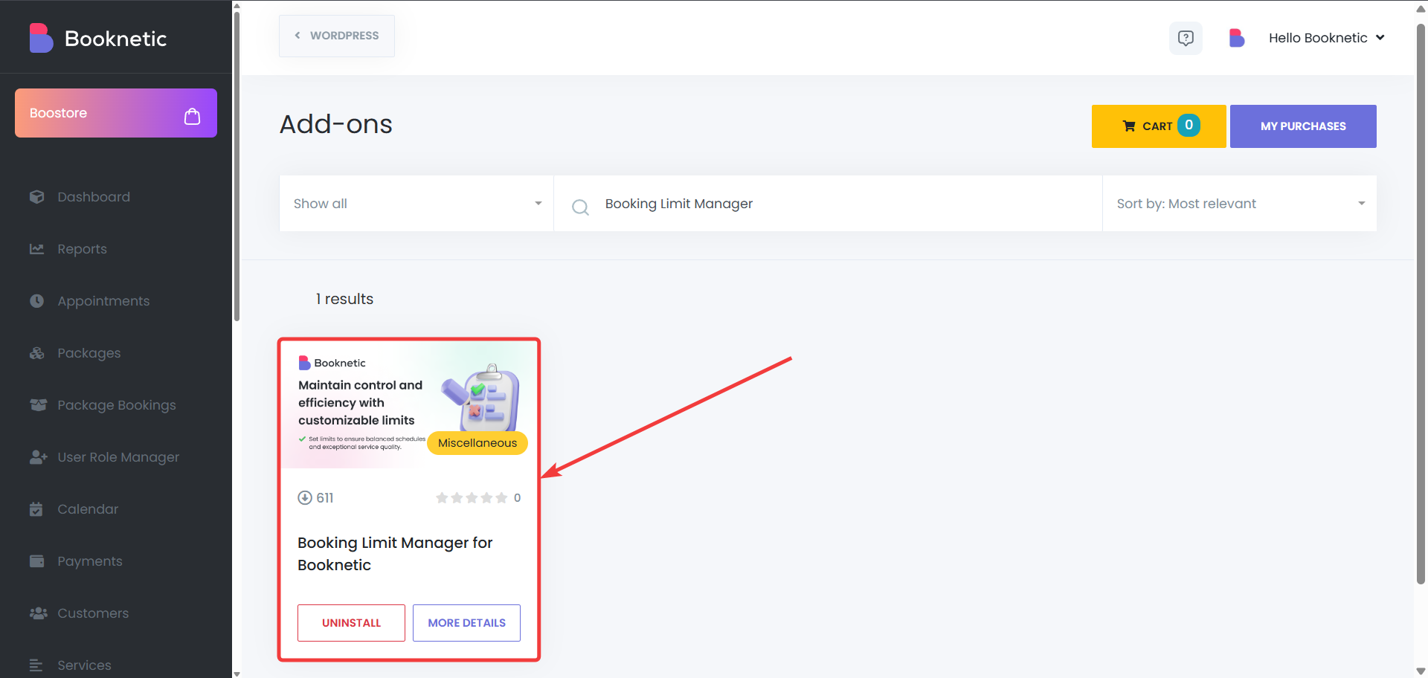
Task: Open the CART button
Action: click(x=1159, y=126)
